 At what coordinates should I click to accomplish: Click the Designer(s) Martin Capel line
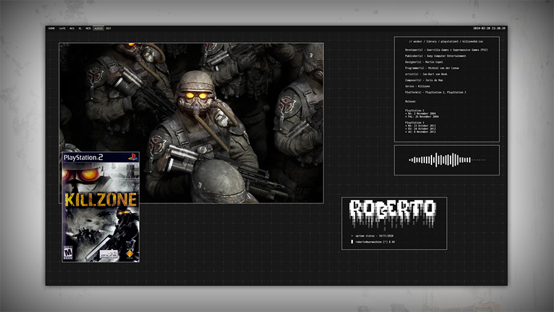click(424, 62)
